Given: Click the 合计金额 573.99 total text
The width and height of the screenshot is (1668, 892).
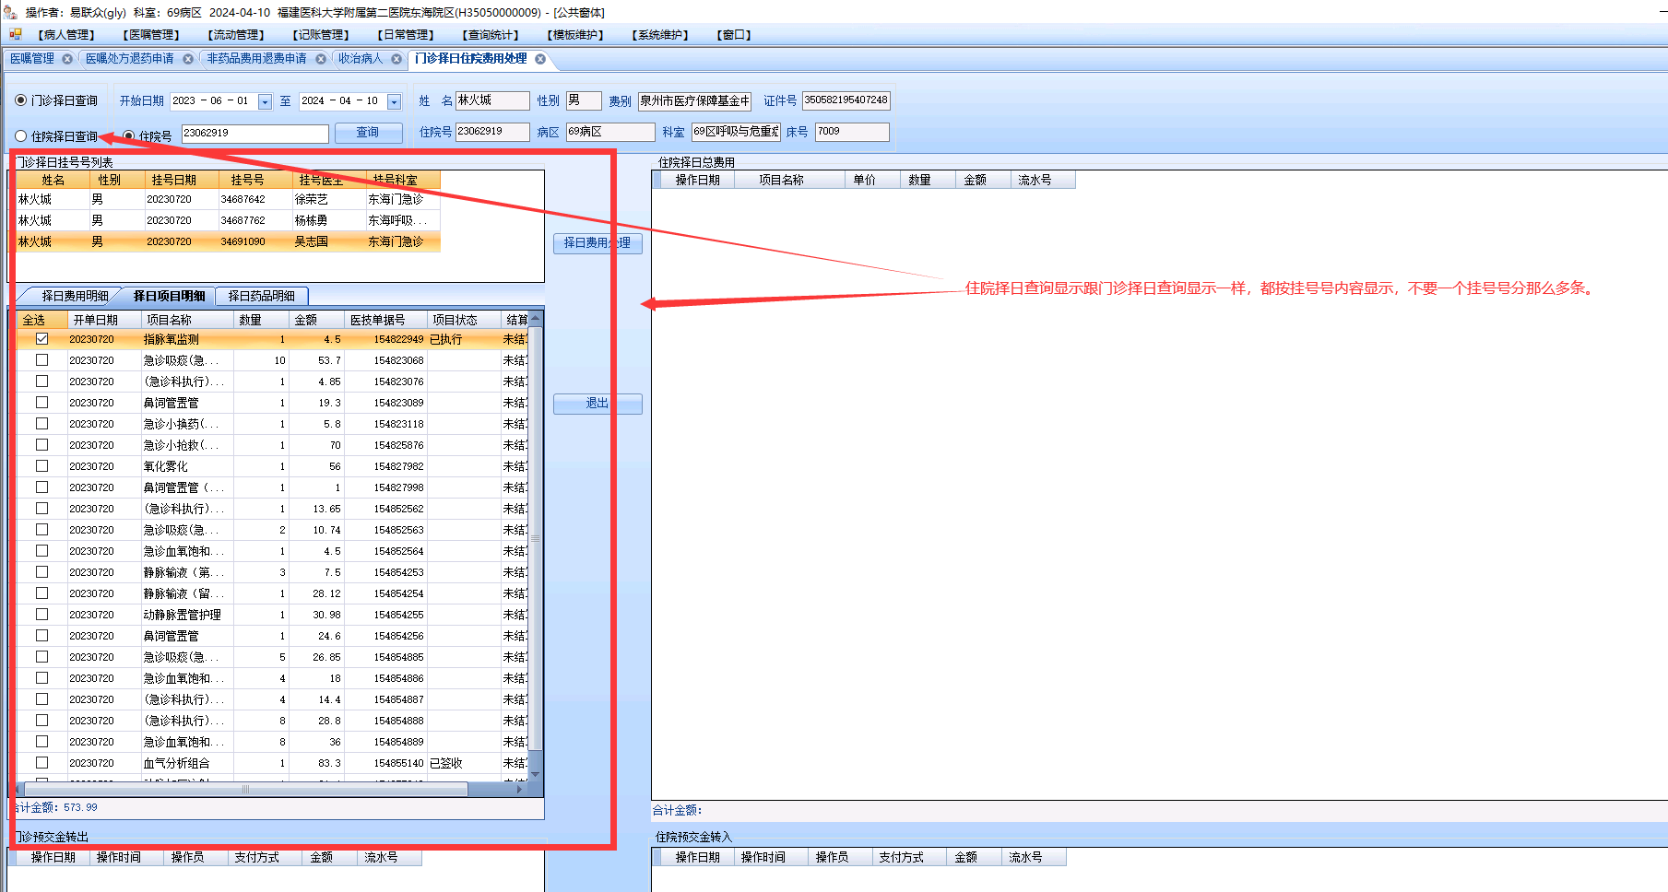Looking at the screenshot, I should (56, 807).
